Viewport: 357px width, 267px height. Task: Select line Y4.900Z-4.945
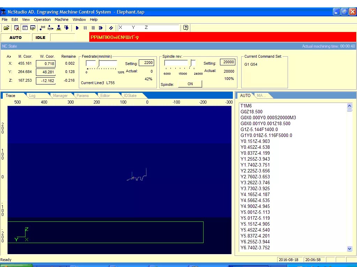255,206
